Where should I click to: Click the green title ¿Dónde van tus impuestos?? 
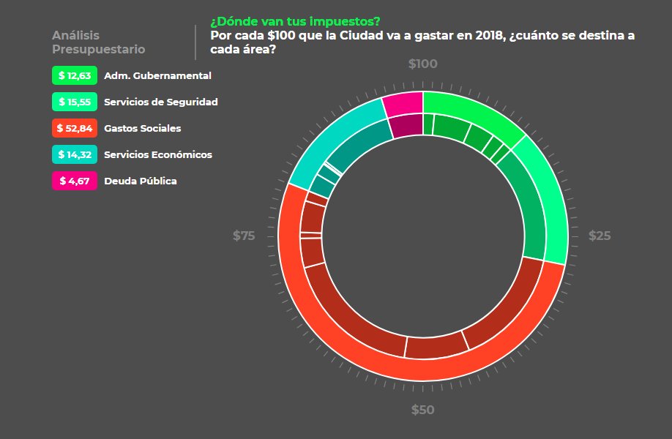[x=295, y=20]
